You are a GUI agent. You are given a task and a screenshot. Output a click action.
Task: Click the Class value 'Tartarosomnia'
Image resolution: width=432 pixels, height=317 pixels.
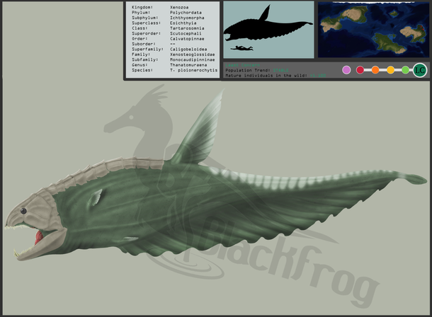pos(187,28)
